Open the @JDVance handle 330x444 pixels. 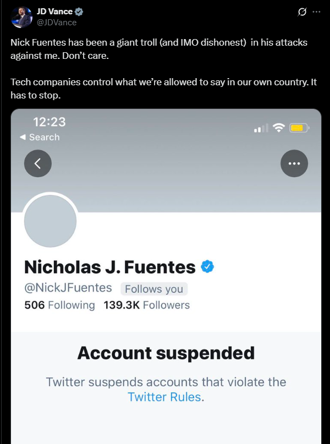pyautogui.click(x=56, y=23)
